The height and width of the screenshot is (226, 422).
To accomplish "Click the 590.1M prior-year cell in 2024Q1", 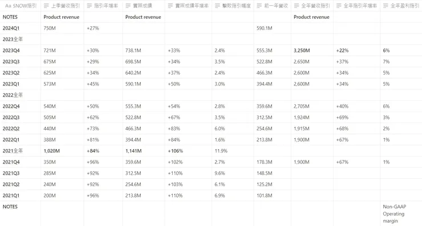I will [x=264, y=28].
